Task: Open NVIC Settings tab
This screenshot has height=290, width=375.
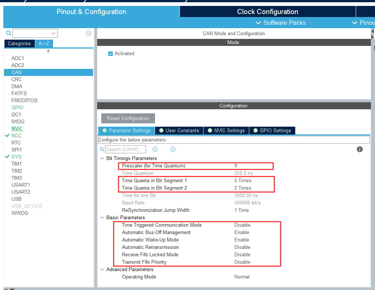Action: pos(226,130)
